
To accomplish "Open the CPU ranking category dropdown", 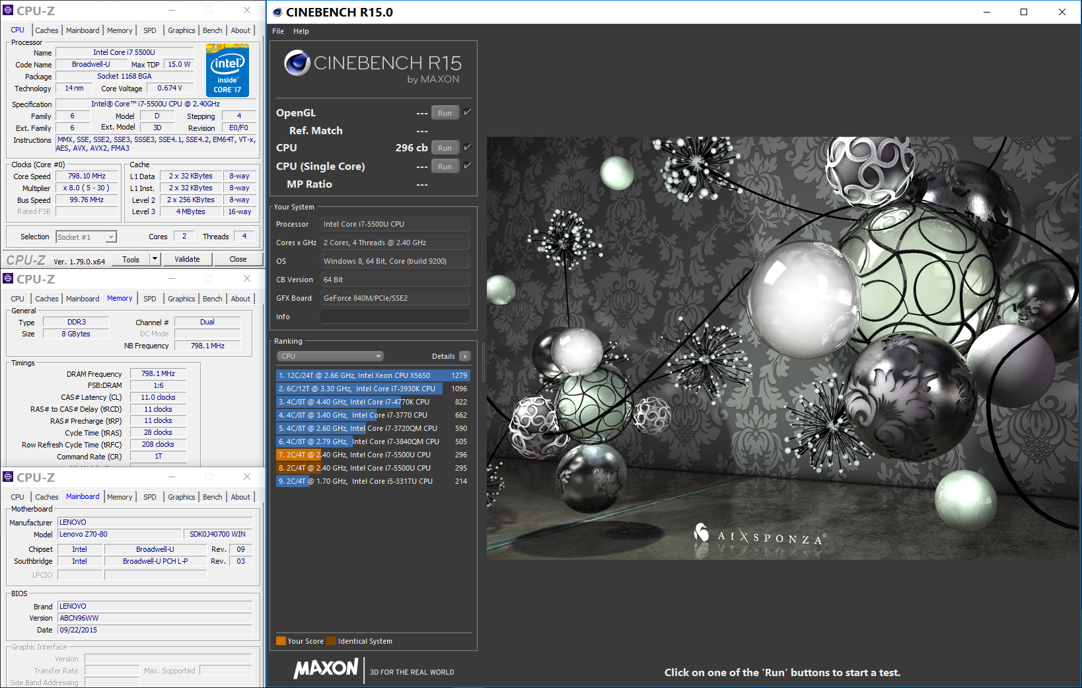I will [x=330, y=356].
